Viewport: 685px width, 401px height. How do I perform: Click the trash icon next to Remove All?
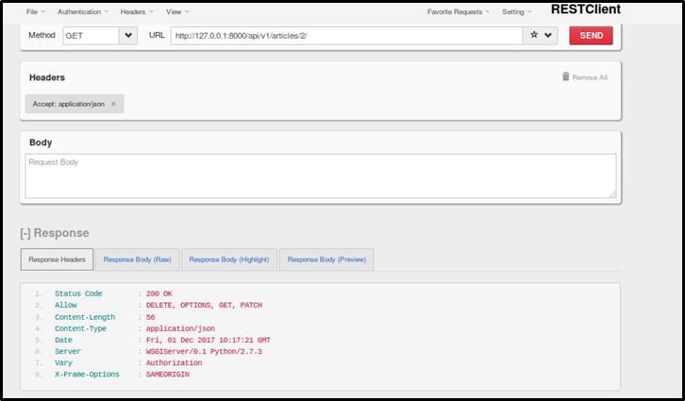pyautogui.click(x=566, y=76)
